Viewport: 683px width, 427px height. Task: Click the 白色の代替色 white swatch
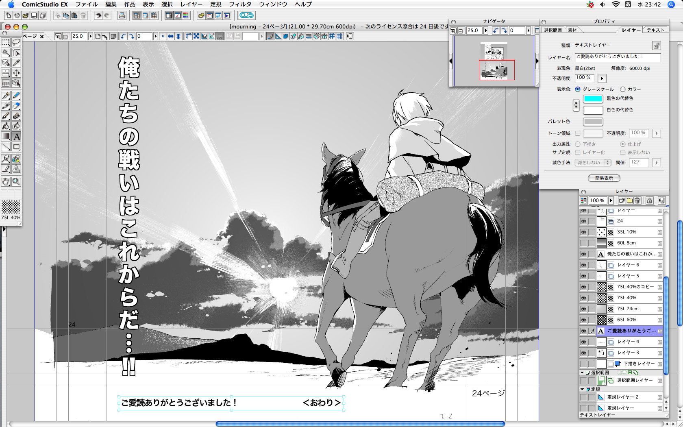coord(593,110)
